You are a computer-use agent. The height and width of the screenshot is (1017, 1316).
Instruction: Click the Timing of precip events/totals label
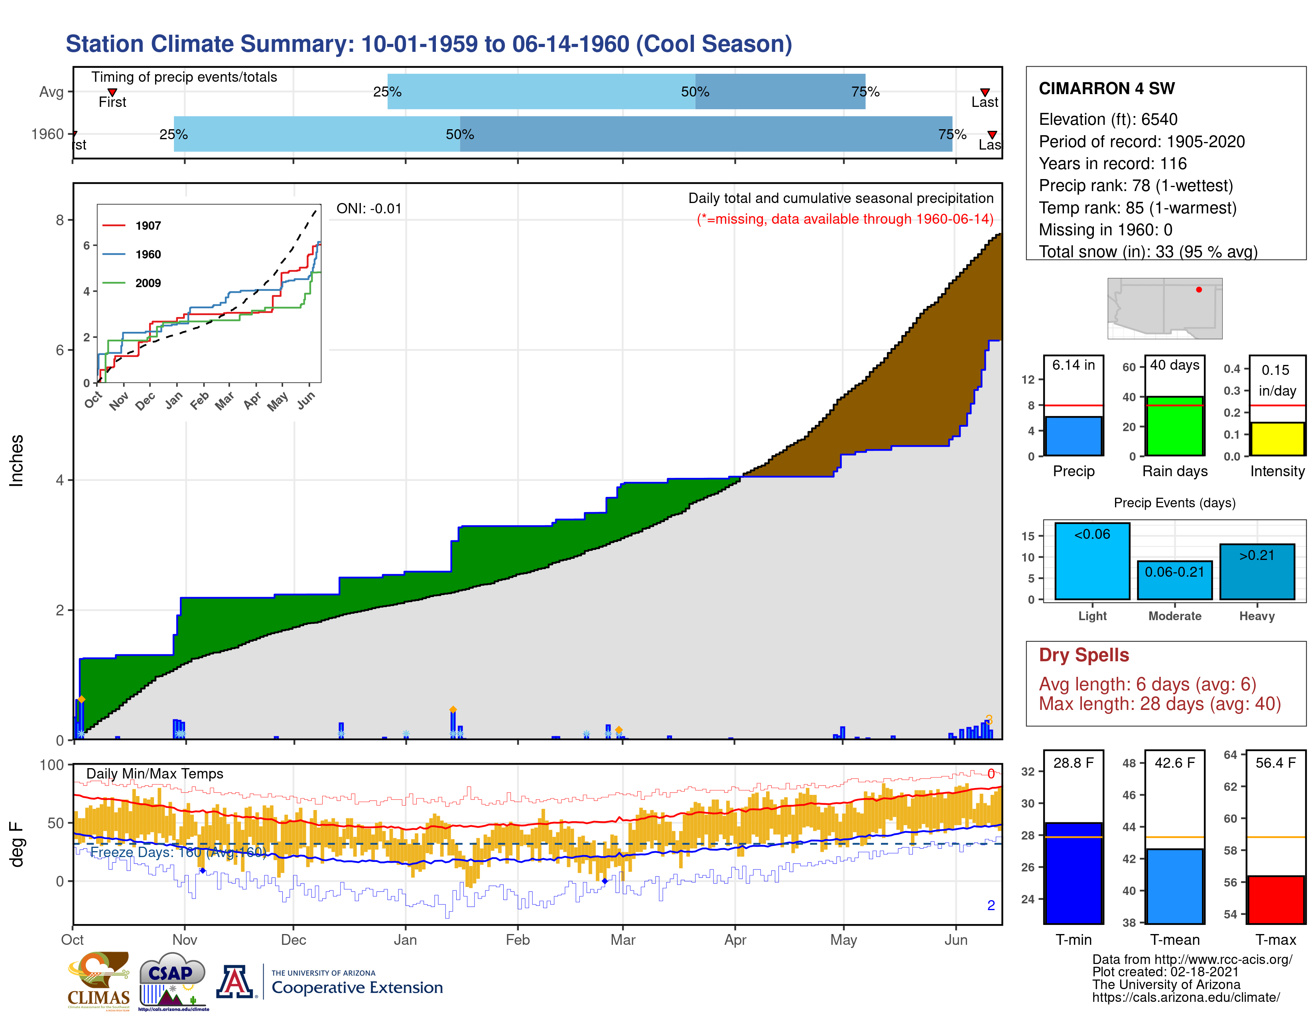[184, 77]
